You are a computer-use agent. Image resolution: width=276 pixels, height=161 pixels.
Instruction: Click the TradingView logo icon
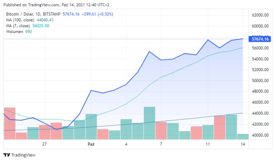[7, 155]
